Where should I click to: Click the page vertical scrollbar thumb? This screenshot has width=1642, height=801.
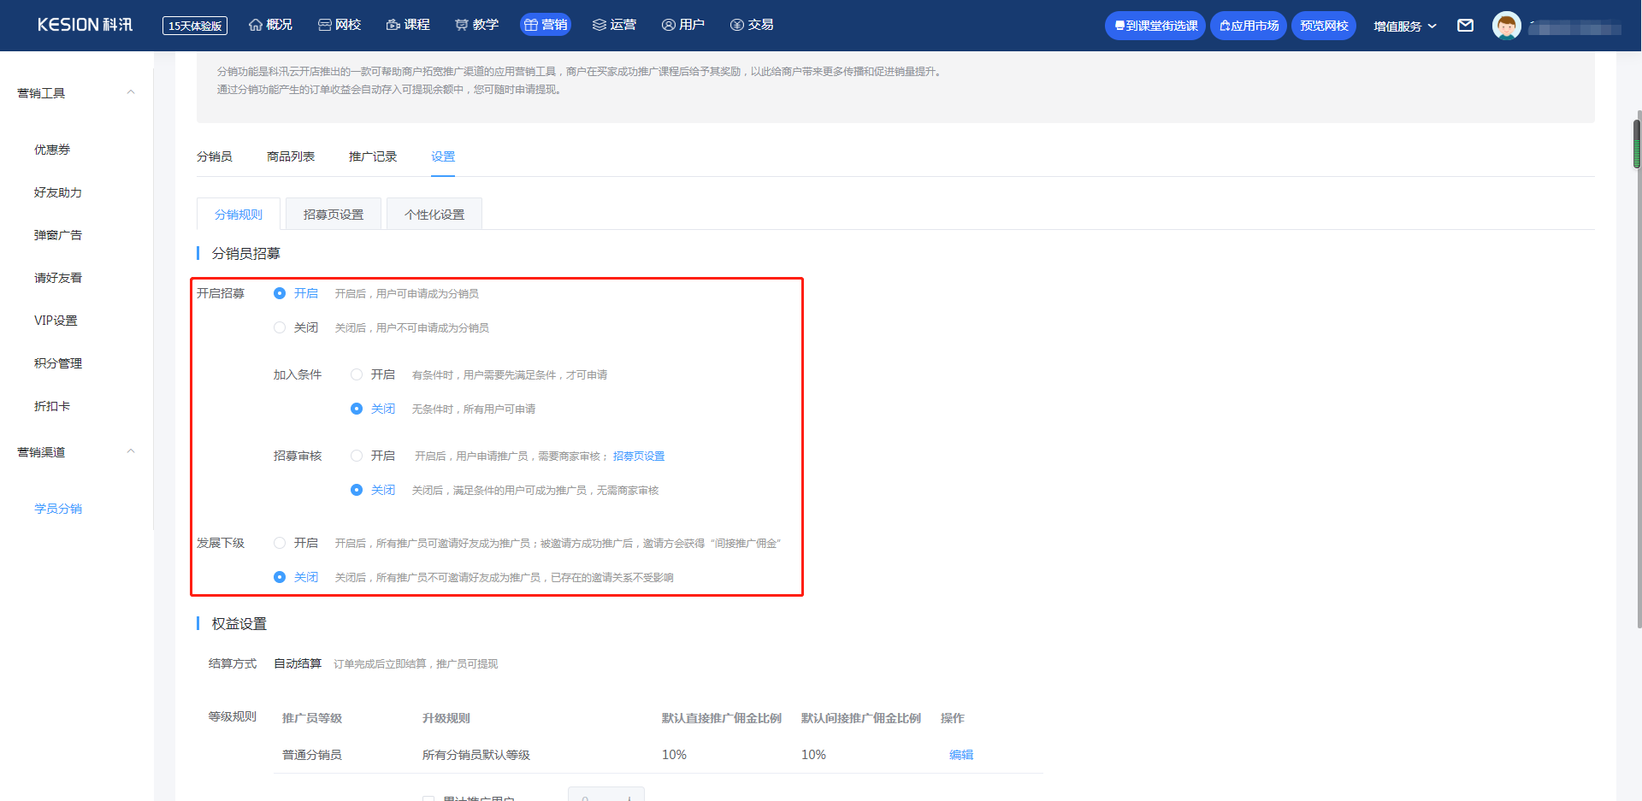click(1637, 144)
